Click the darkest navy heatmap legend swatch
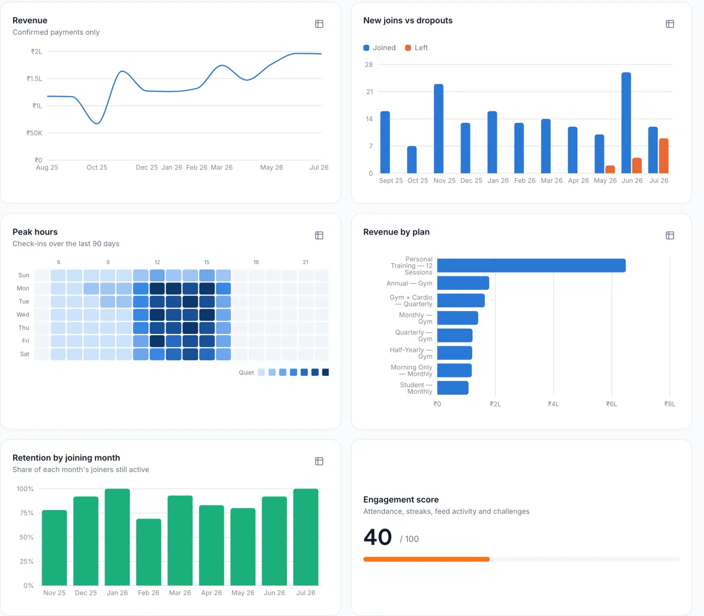Image resolution: width=704 pixels, height=616 pixels. pyautogui.click(x=325, y=372)
